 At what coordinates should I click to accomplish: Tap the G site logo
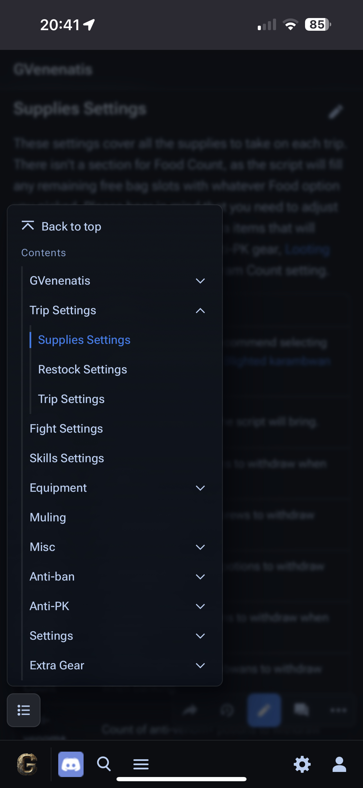[27, 764]
